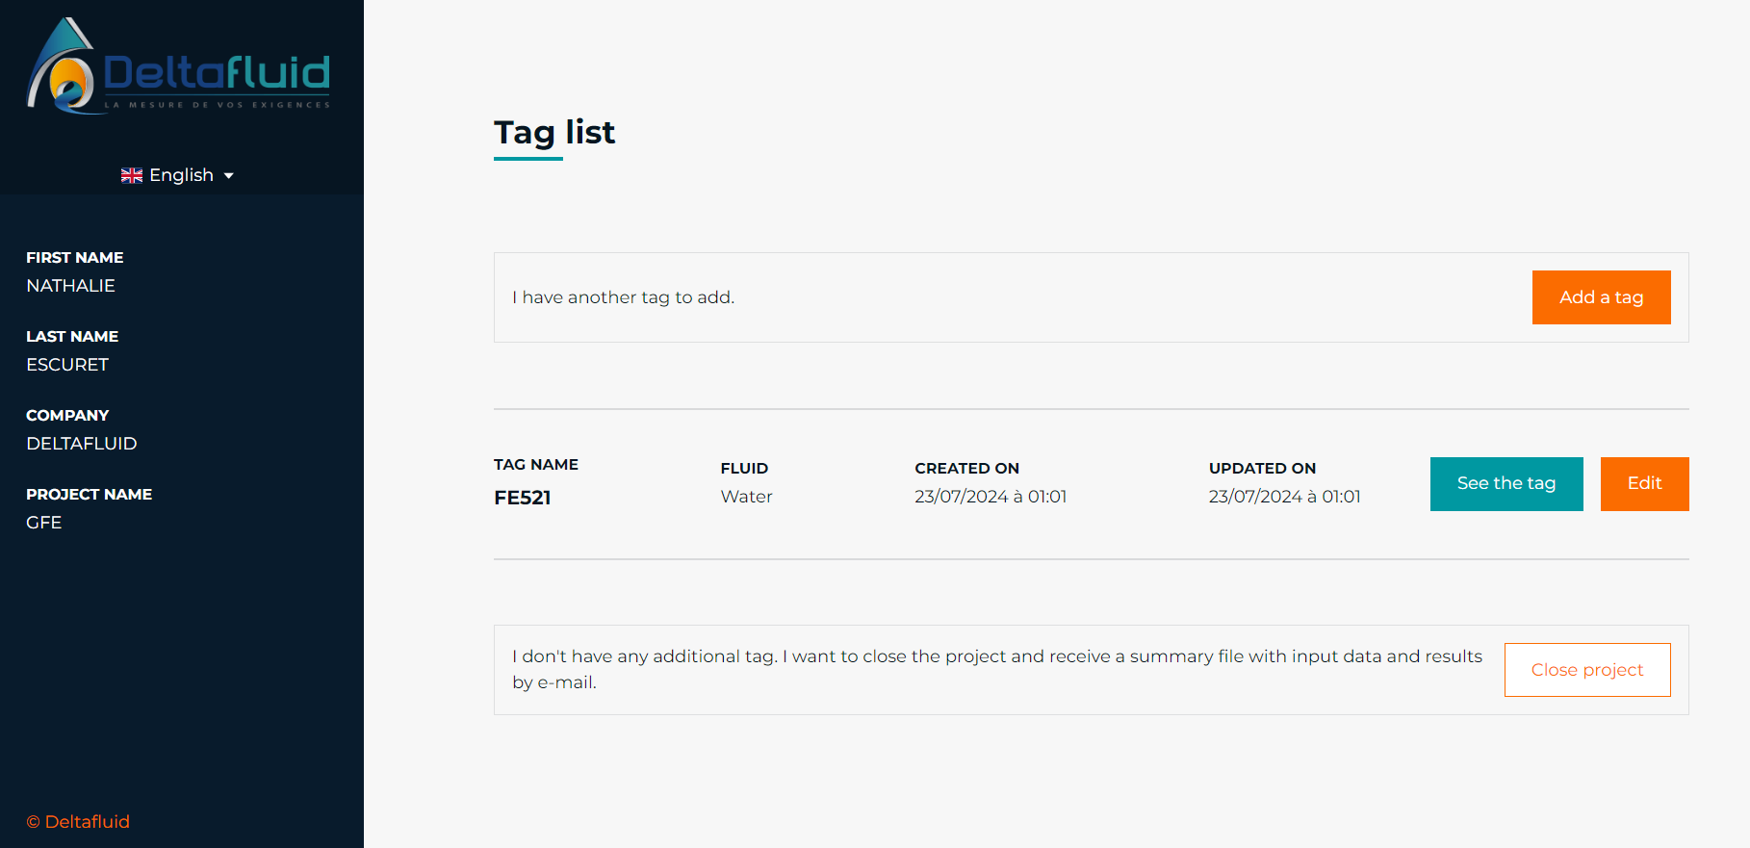The width and height of the screenshot is (1750, 848).
Task: Open the Deltafluid copyright link
Action: [x=78, y=822]
